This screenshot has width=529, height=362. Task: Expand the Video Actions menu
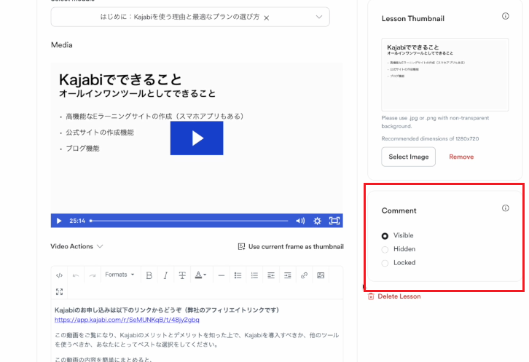tap(77, 246)
